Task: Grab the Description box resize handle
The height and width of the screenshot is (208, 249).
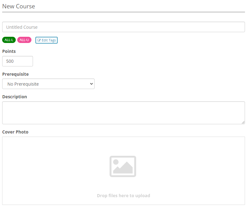Action: coord(243,122)
